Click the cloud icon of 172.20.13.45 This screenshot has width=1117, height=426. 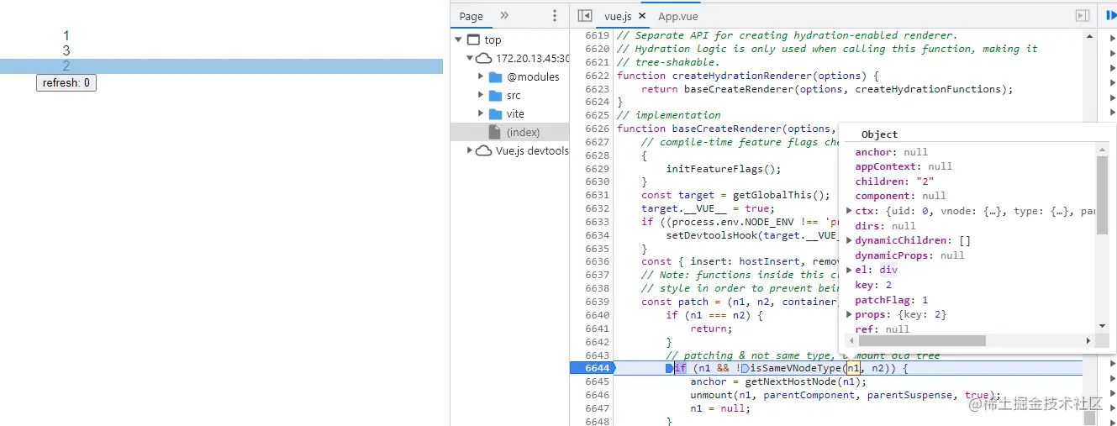click(x=483, y=58)
